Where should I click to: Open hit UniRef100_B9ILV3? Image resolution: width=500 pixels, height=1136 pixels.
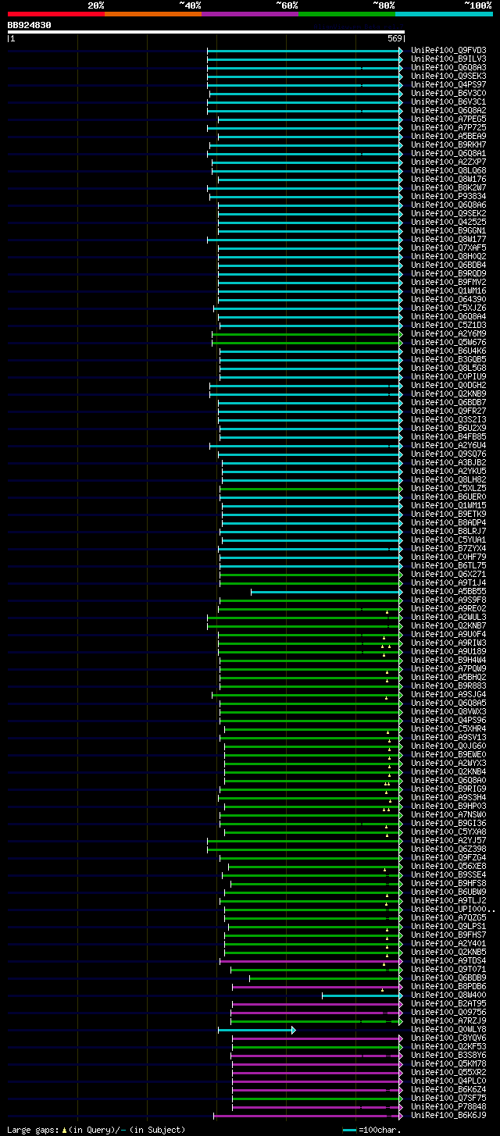tap(448, 59)
